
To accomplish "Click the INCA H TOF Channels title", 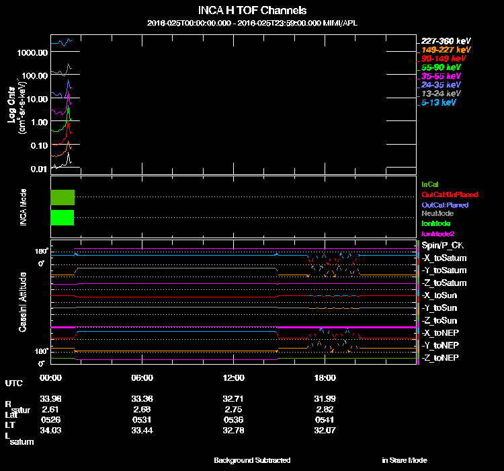I will (x=253, y=11).
